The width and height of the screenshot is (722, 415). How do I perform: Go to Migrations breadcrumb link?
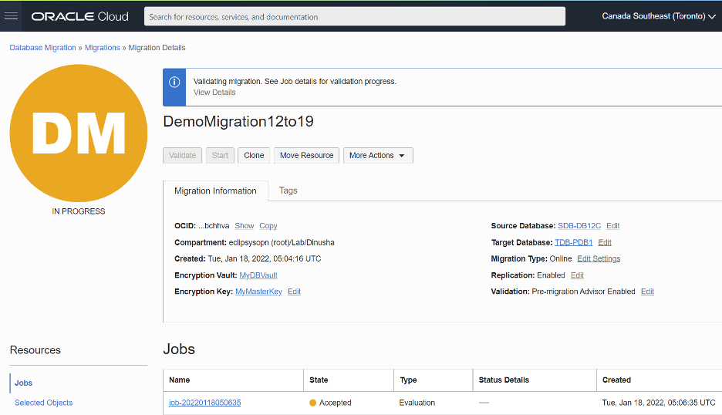(103, 48)
